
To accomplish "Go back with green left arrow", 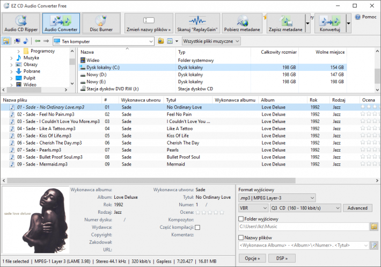I will click(x=38, y=41).
